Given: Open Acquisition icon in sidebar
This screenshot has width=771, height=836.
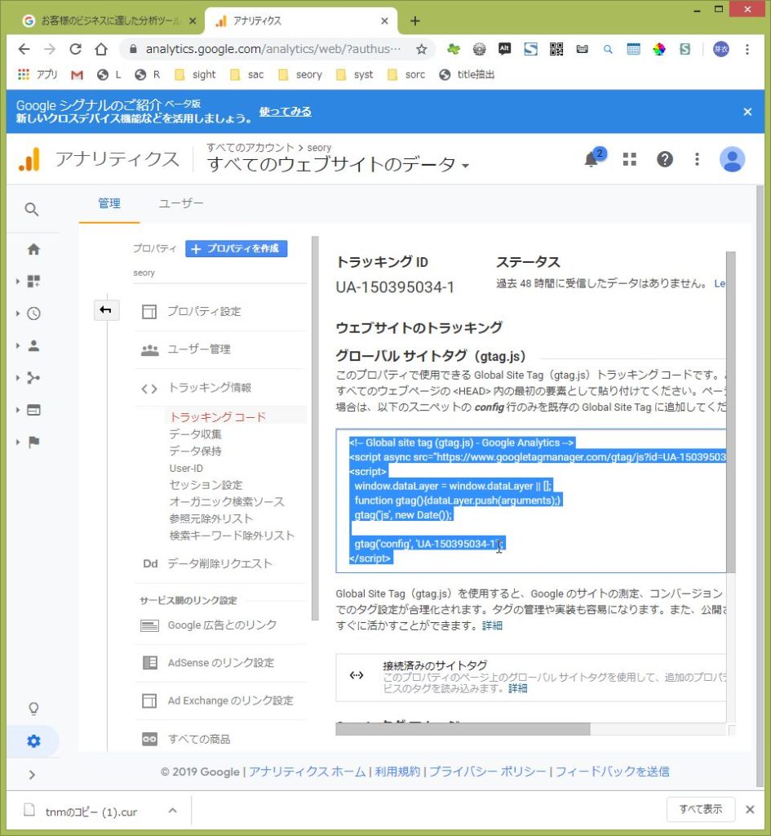Looking at the screenshot, I should point(33,378).
